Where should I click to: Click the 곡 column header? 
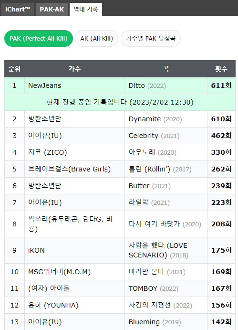tap(166, 69)
